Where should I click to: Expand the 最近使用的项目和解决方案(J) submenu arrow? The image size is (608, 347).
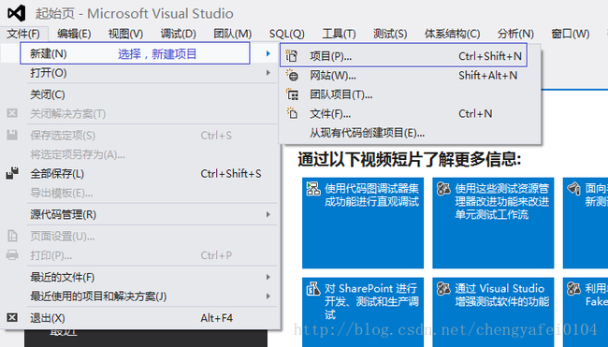pos(268,296)
